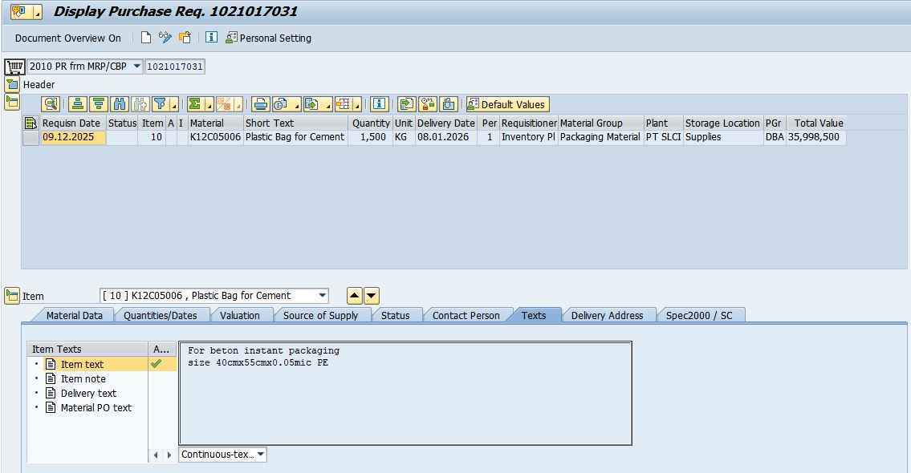Select Delivery text in Item Texts tree

click(x=88, y=394)
